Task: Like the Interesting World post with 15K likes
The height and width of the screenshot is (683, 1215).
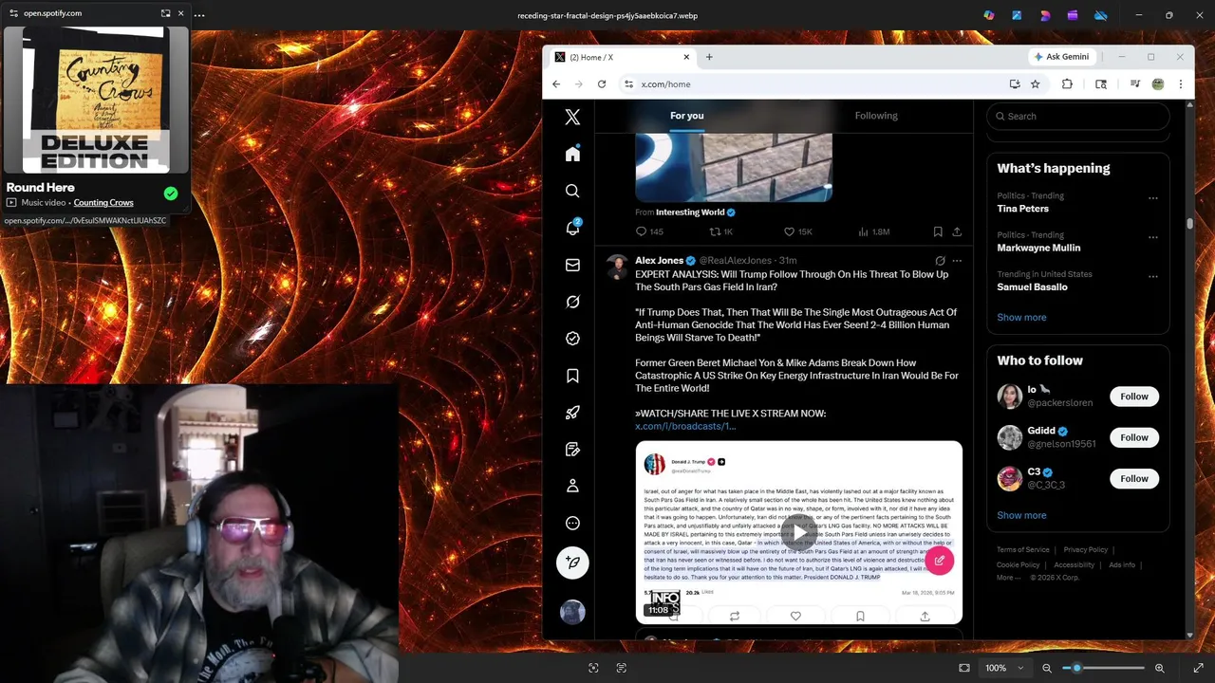Action: [797, 231]
